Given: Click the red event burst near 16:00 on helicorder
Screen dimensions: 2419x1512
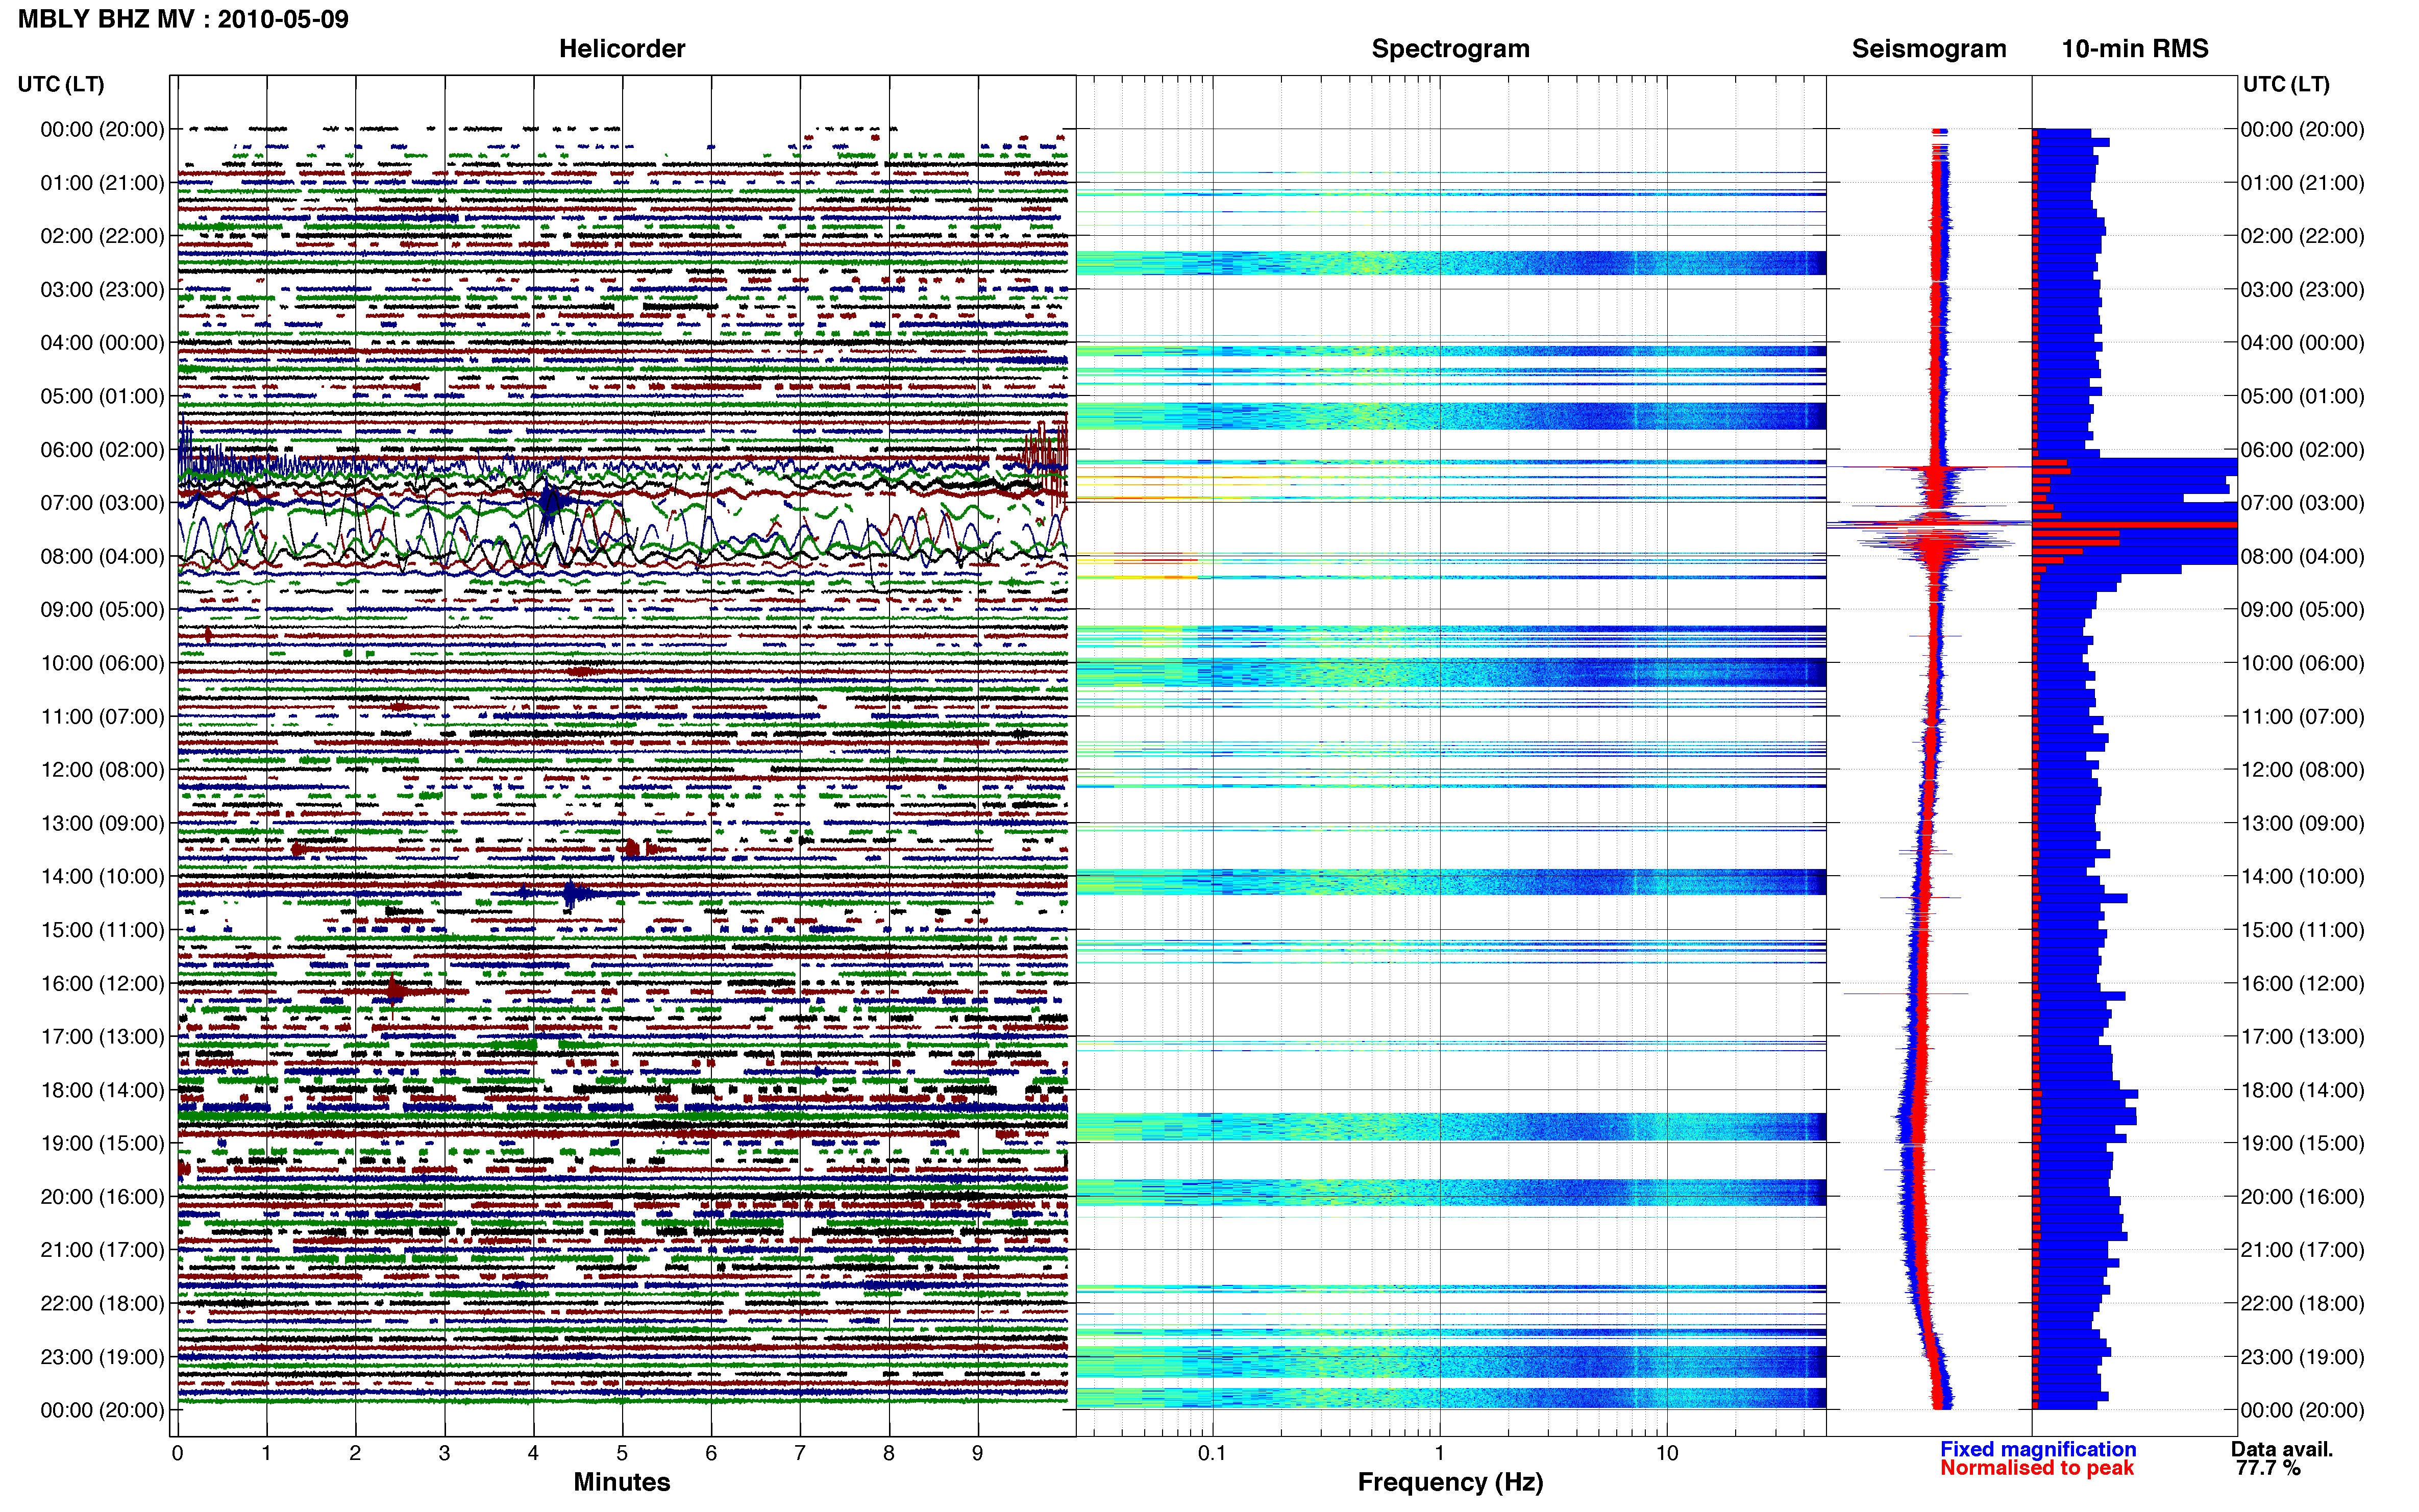Looking at the screenshot, I should pyautogui.click(x=396, y=990).
